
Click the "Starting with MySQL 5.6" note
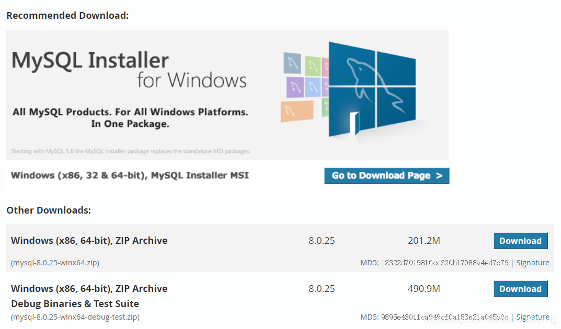[x=131, y=151]
